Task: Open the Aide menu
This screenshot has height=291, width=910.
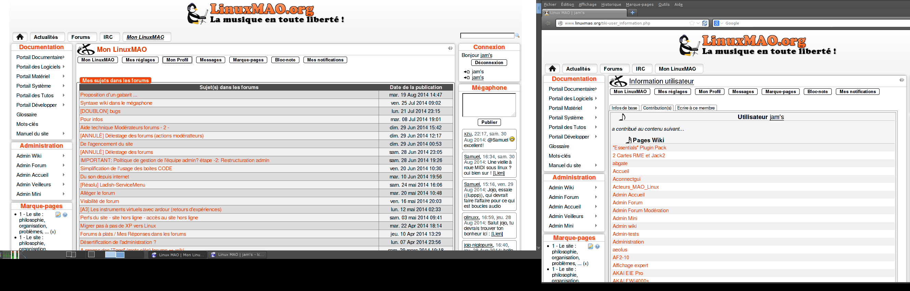Action: 679,4
